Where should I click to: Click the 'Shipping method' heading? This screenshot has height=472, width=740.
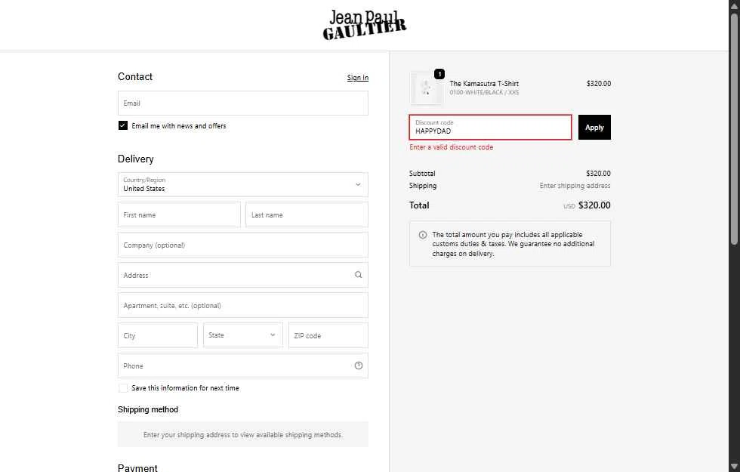148,409
